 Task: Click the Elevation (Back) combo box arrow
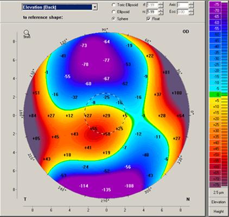tap(95, 7)
